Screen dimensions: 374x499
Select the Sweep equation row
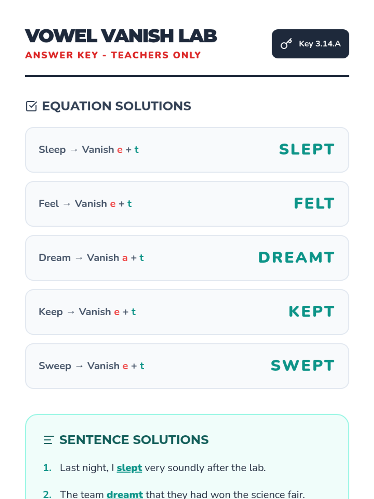pos(187,366)
